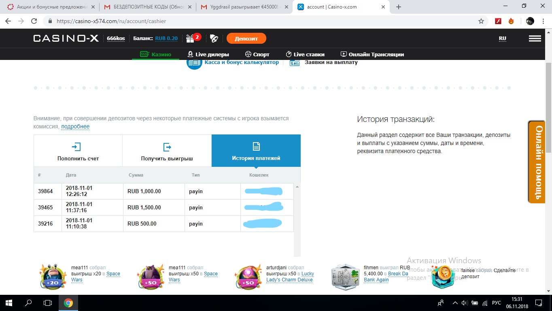Viewport: 552px width, 311px height.
Task: Go back to previous page
Action: (9, 21)
